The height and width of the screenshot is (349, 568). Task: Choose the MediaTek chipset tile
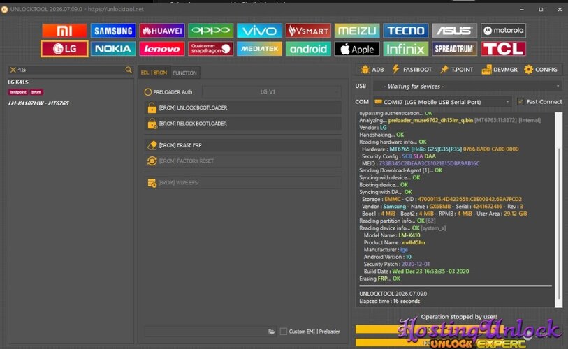pyautogui.click(x=259, y=49)
